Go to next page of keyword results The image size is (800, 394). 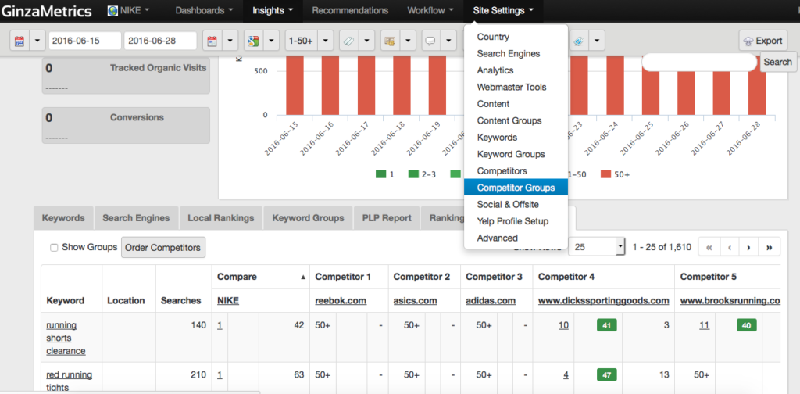click(748, 247)
